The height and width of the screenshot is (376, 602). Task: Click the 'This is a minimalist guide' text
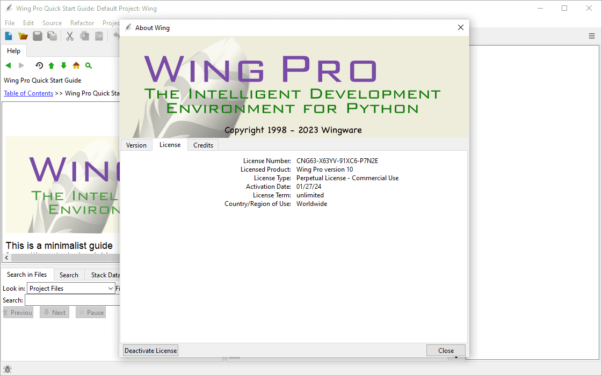point(59,246)
